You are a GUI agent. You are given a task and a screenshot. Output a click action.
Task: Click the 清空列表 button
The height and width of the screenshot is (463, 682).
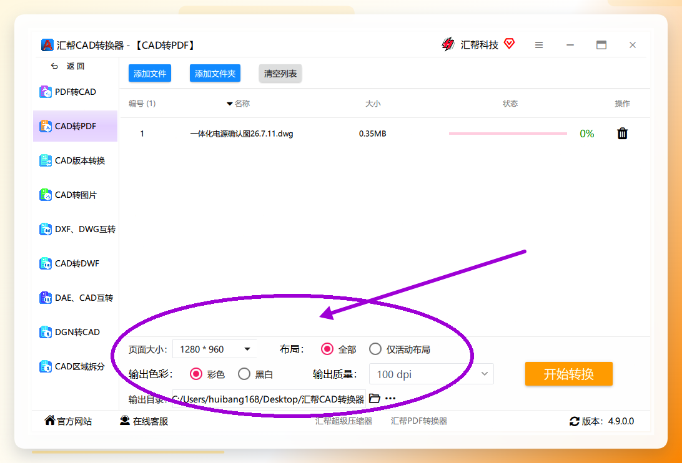point(280,74)
